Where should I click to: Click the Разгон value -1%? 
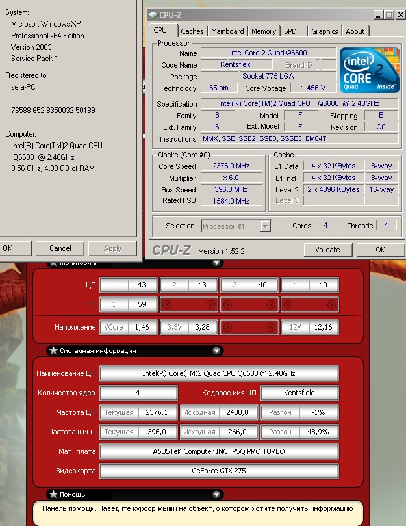click(x=299, y=412)
